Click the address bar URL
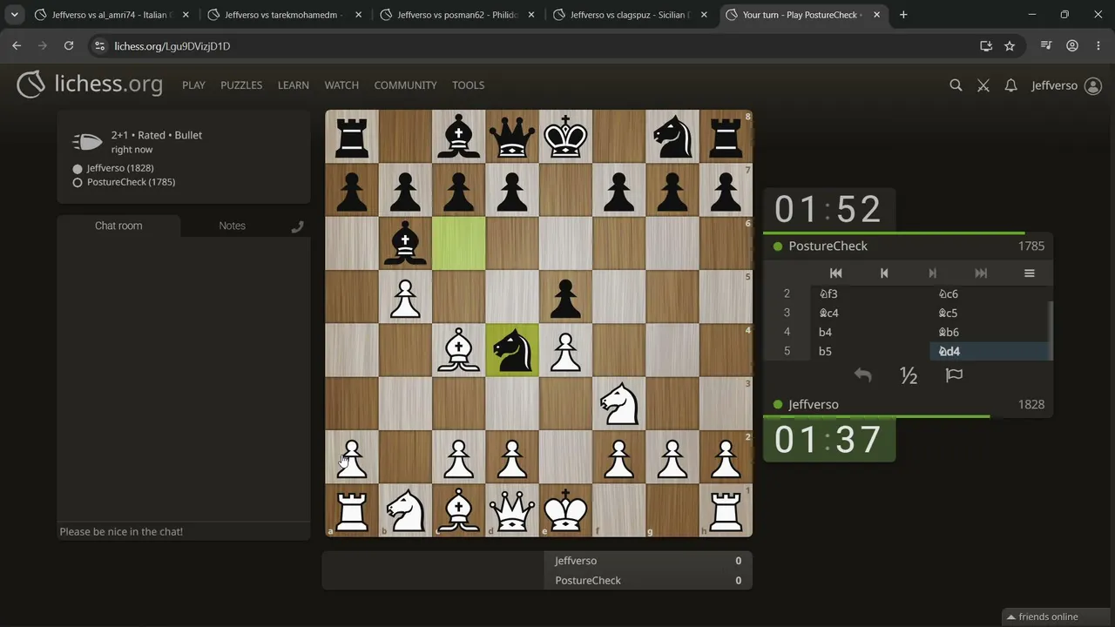Image resolution: width=1115 pixels, height=627 pixels. [172, 46]
